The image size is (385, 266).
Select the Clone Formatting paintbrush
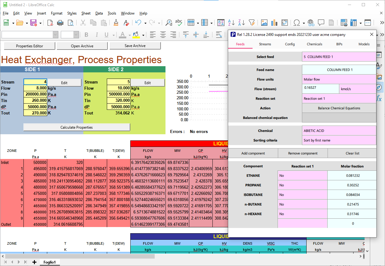pos(116,23)
